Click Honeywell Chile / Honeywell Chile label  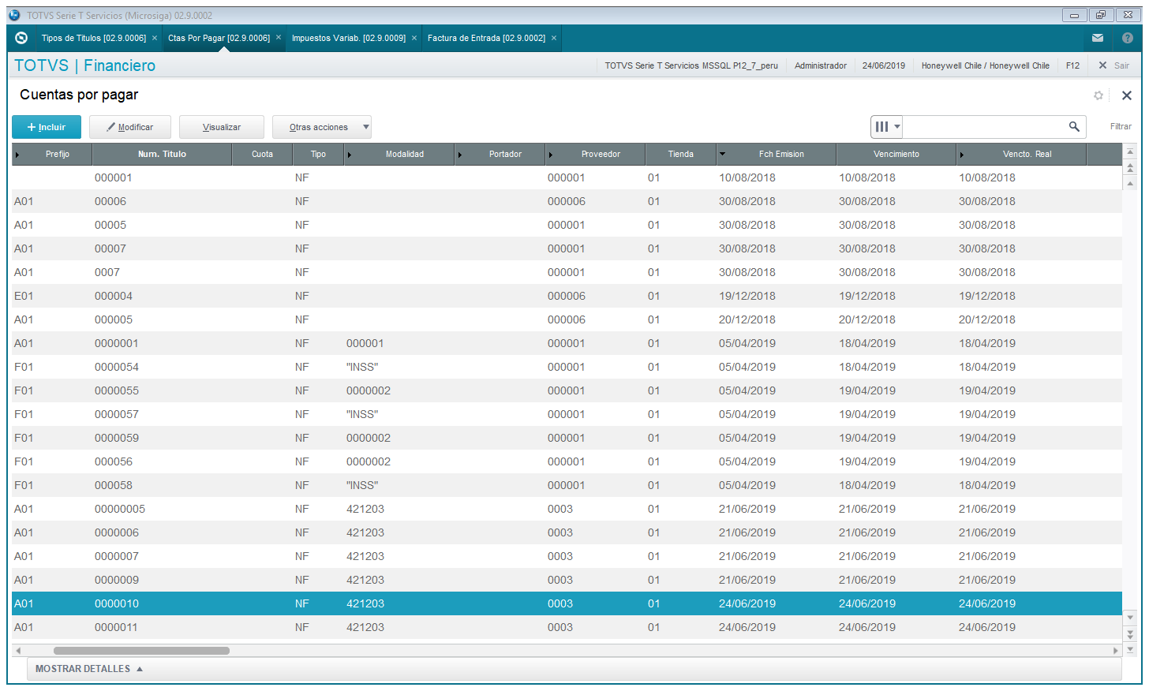point(986,65)
